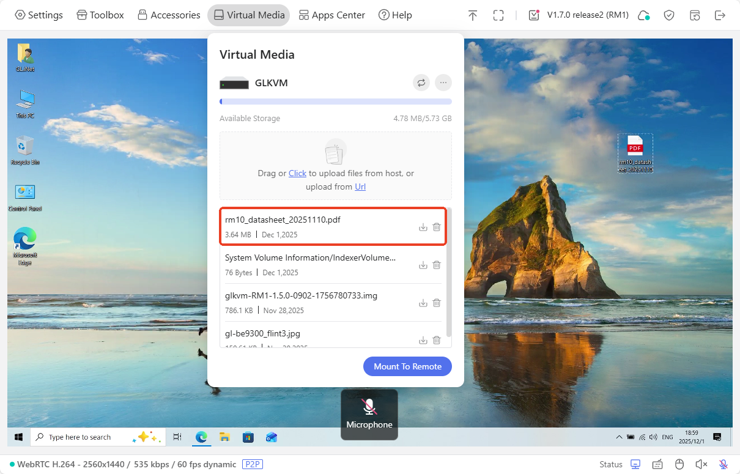Unmute the microphone in status bar
Screen dimensions: 740x474
coord(723,464)
